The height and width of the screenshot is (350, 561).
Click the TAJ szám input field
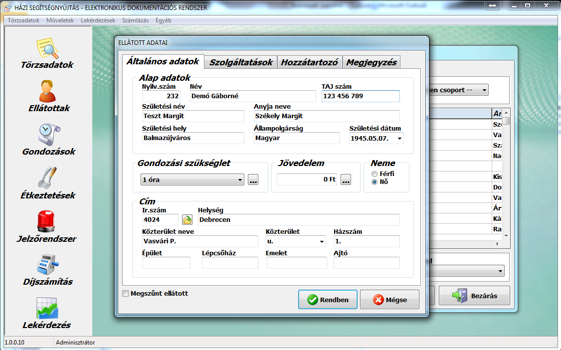point(360,96)
